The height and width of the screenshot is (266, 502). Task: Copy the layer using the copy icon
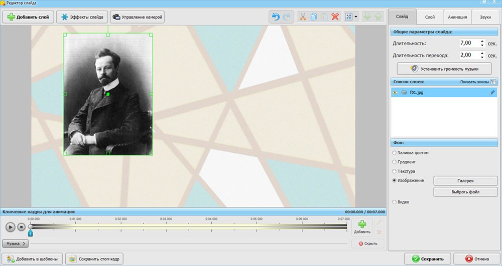[x=313, y=17]
